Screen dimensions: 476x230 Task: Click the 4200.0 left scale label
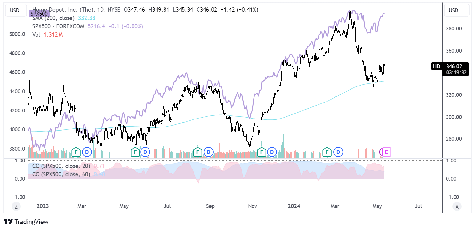17,111
